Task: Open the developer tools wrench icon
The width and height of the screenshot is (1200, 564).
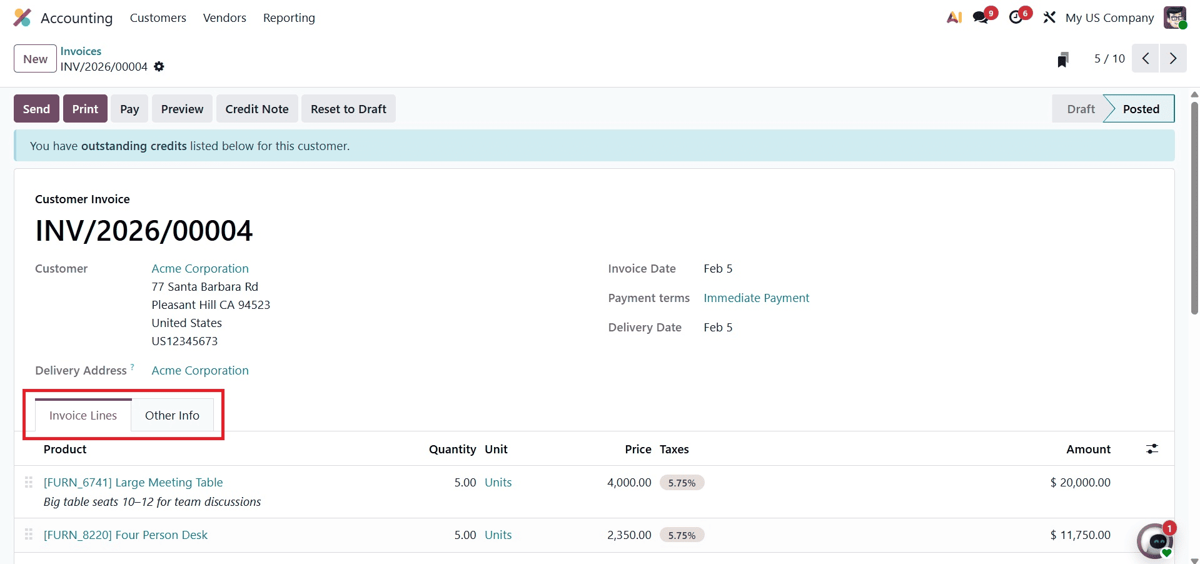Action: click(x=1049, y=17)
